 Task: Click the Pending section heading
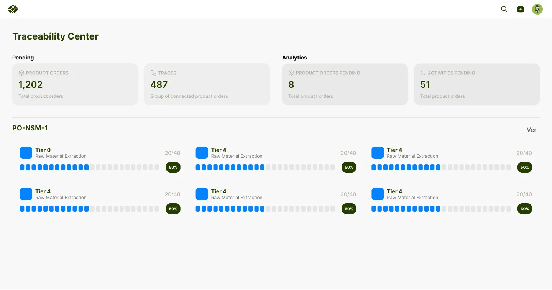click(23, 58)
